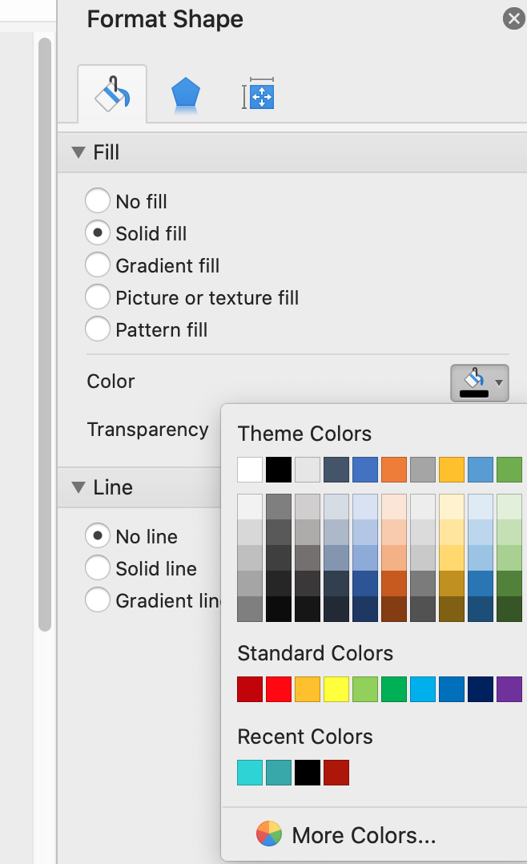Open the Fill & Line paint bucket tab
The width and height of the screenshot is (527, 864).
coord(112,95)
